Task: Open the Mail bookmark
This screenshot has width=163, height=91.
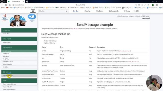Action: 3,8
